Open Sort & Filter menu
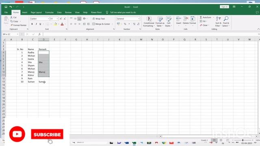Screen dimensions: 260x146 point(219,21)
